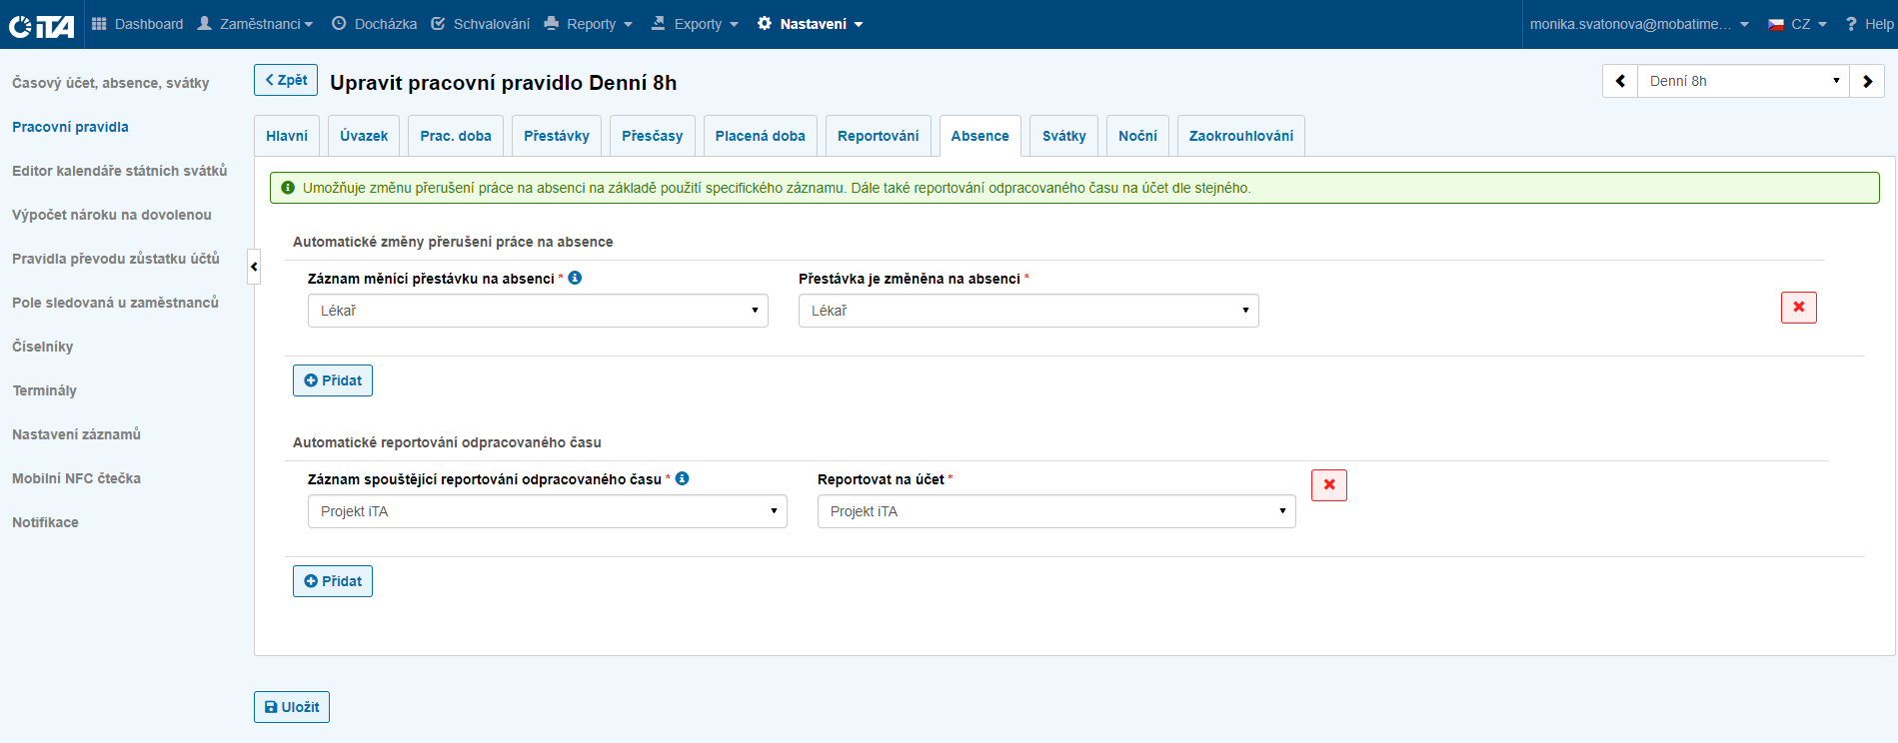Go to previous work rule arrow
This screenshot has width=1898, height=743.
1620,81
